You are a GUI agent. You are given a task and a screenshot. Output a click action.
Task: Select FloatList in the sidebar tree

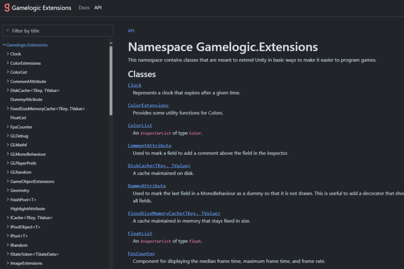pyautogui.click(x=18, y=118)
